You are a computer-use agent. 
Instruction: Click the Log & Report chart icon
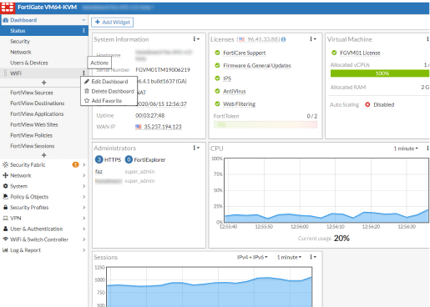(x=5, y=250)
